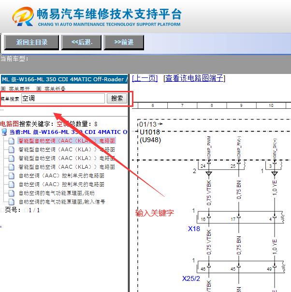Open the 查看该电路图端子 link
This screenshot has height=292, width=291.
pos(194,78)
